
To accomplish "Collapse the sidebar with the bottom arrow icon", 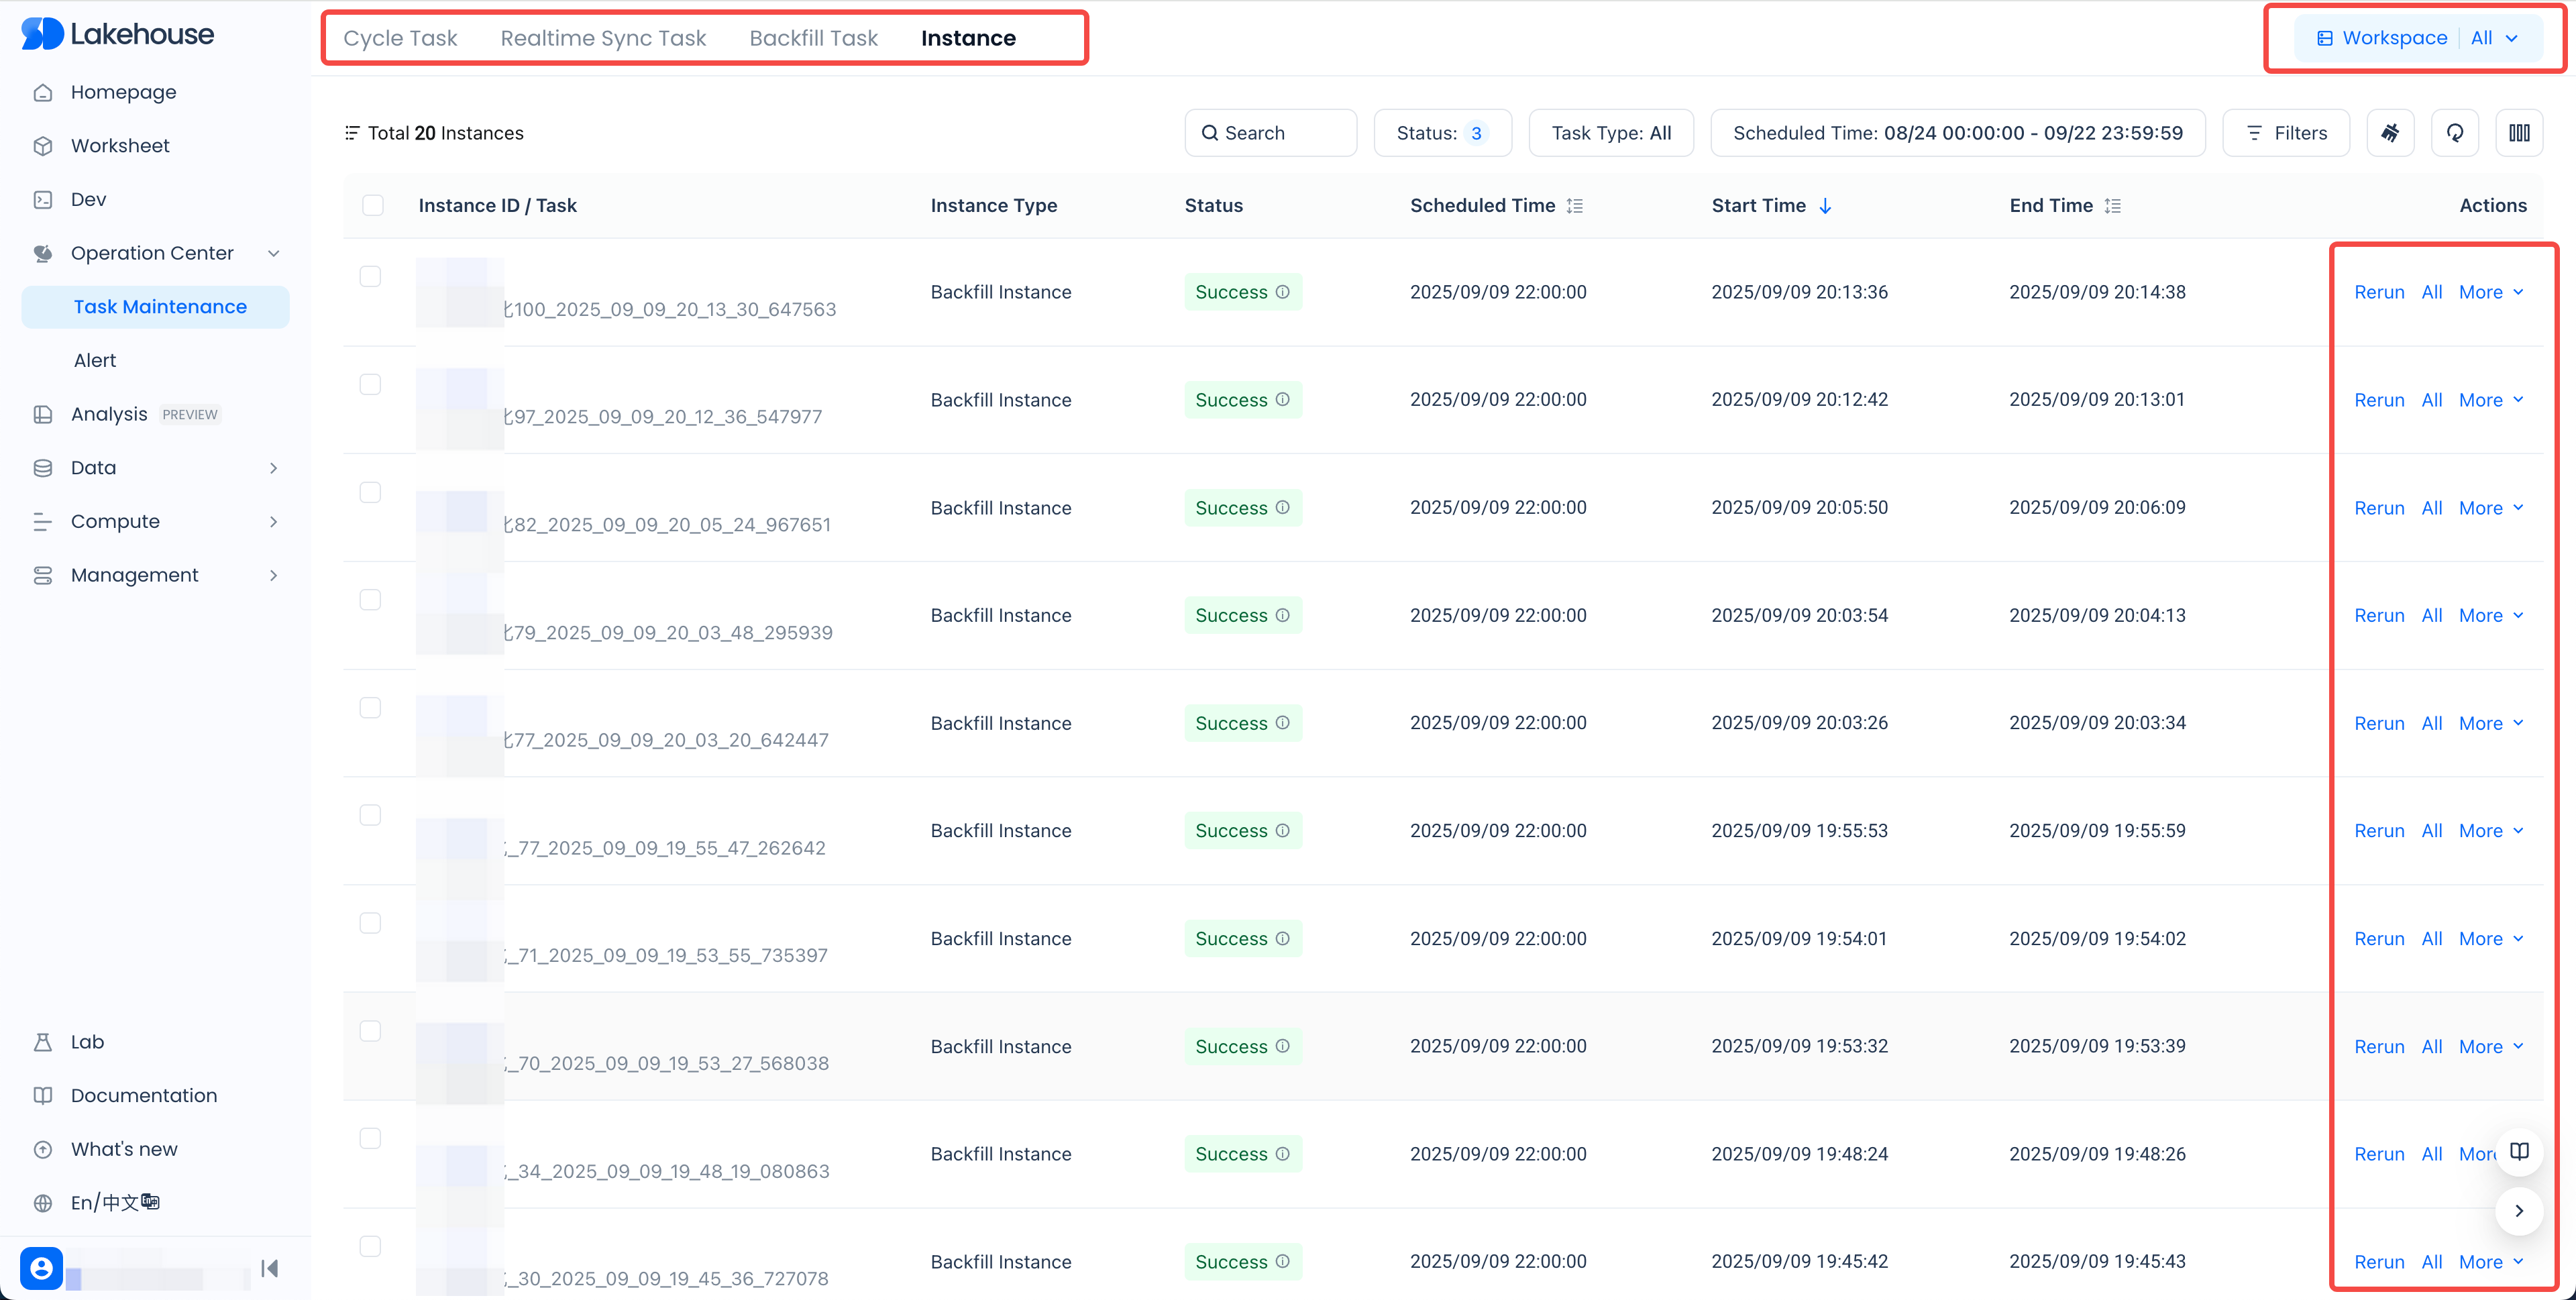I will (269, 1268).
